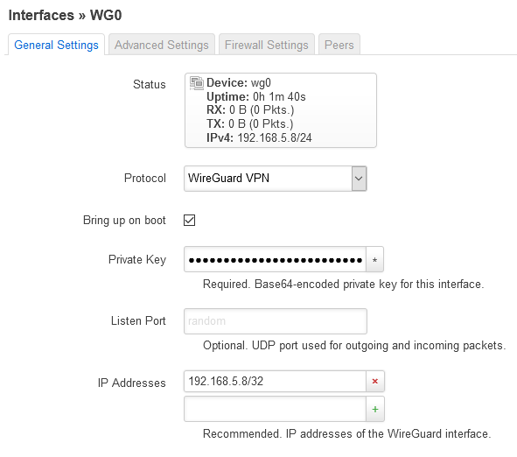Click the Private Key label
The width and height of the screenshot is (517, 457).
(x=137, y=259)
